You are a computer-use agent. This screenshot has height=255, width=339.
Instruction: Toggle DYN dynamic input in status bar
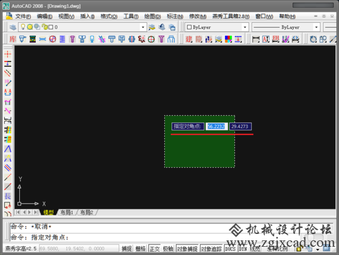pyautogui.click(x=243, y=249)
